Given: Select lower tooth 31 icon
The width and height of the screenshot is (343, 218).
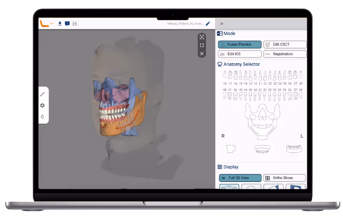Looking at the screenshot, I should [265, 96].
